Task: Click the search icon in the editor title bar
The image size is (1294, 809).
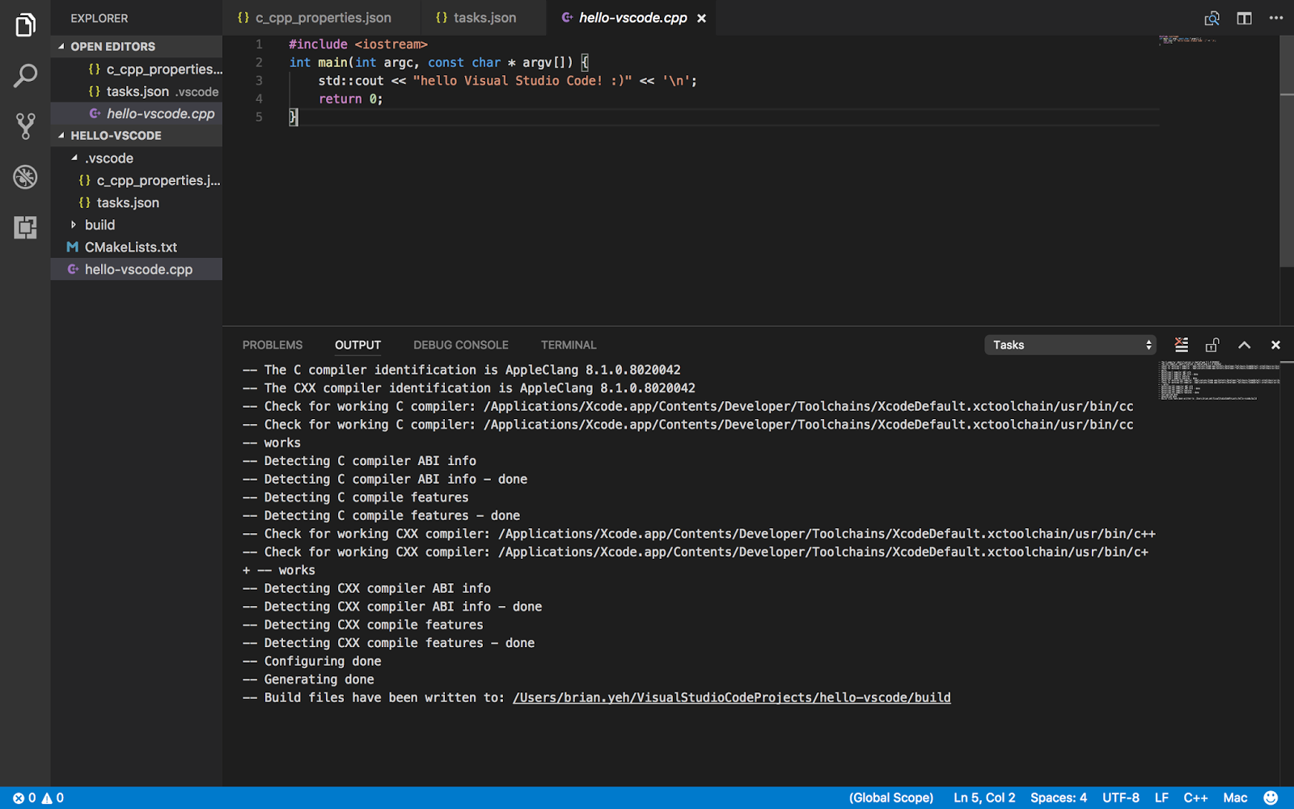Action: point(1212,17)
